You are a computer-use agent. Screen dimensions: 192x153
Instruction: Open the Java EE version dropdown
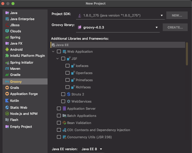(x=92, y=149)
